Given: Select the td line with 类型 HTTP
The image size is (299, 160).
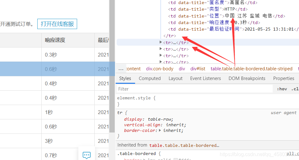Looking at the screenshot, I should (x=208, y=9).
